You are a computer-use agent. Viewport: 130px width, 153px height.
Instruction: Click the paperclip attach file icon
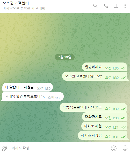click(x=4, y=148)
